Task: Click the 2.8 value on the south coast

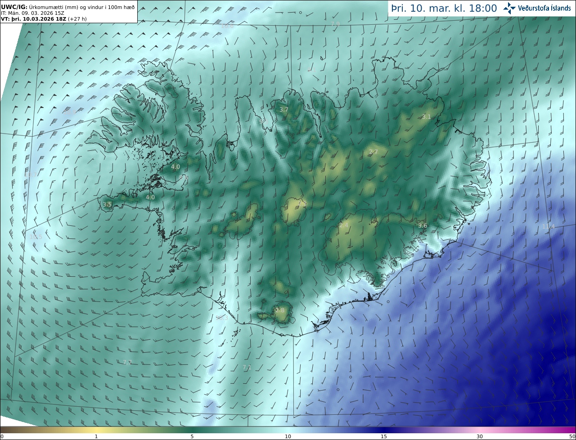Action: pos(280,310)
